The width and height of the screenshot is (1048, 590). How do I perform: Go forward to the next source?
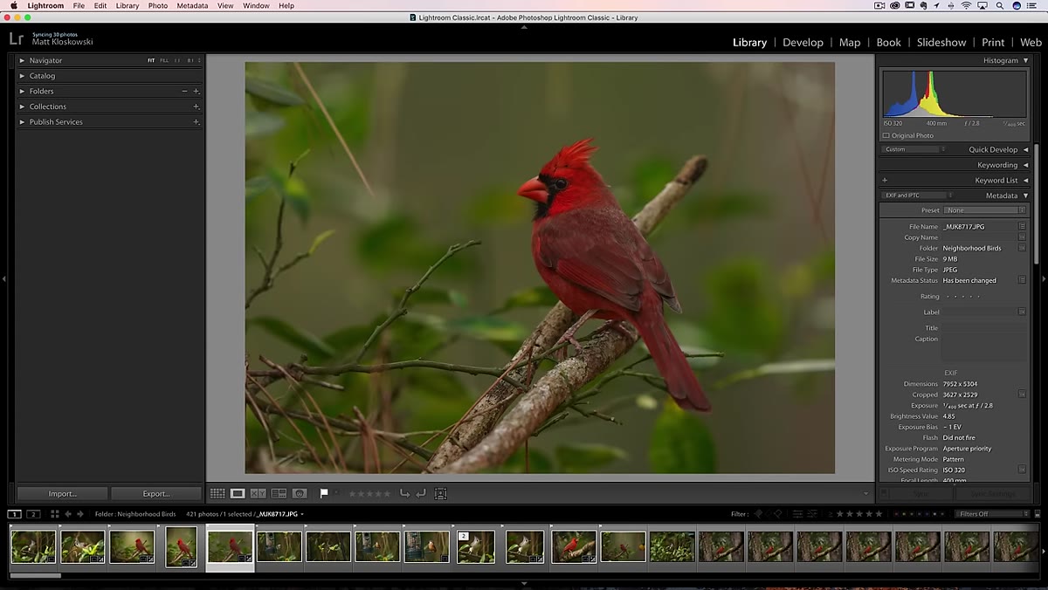[x=80, y=514]
